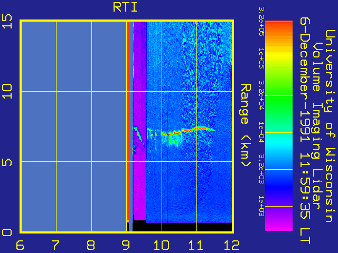Click the x-axis label 9
Screen dimensions: 338x253
click(126, 245)
